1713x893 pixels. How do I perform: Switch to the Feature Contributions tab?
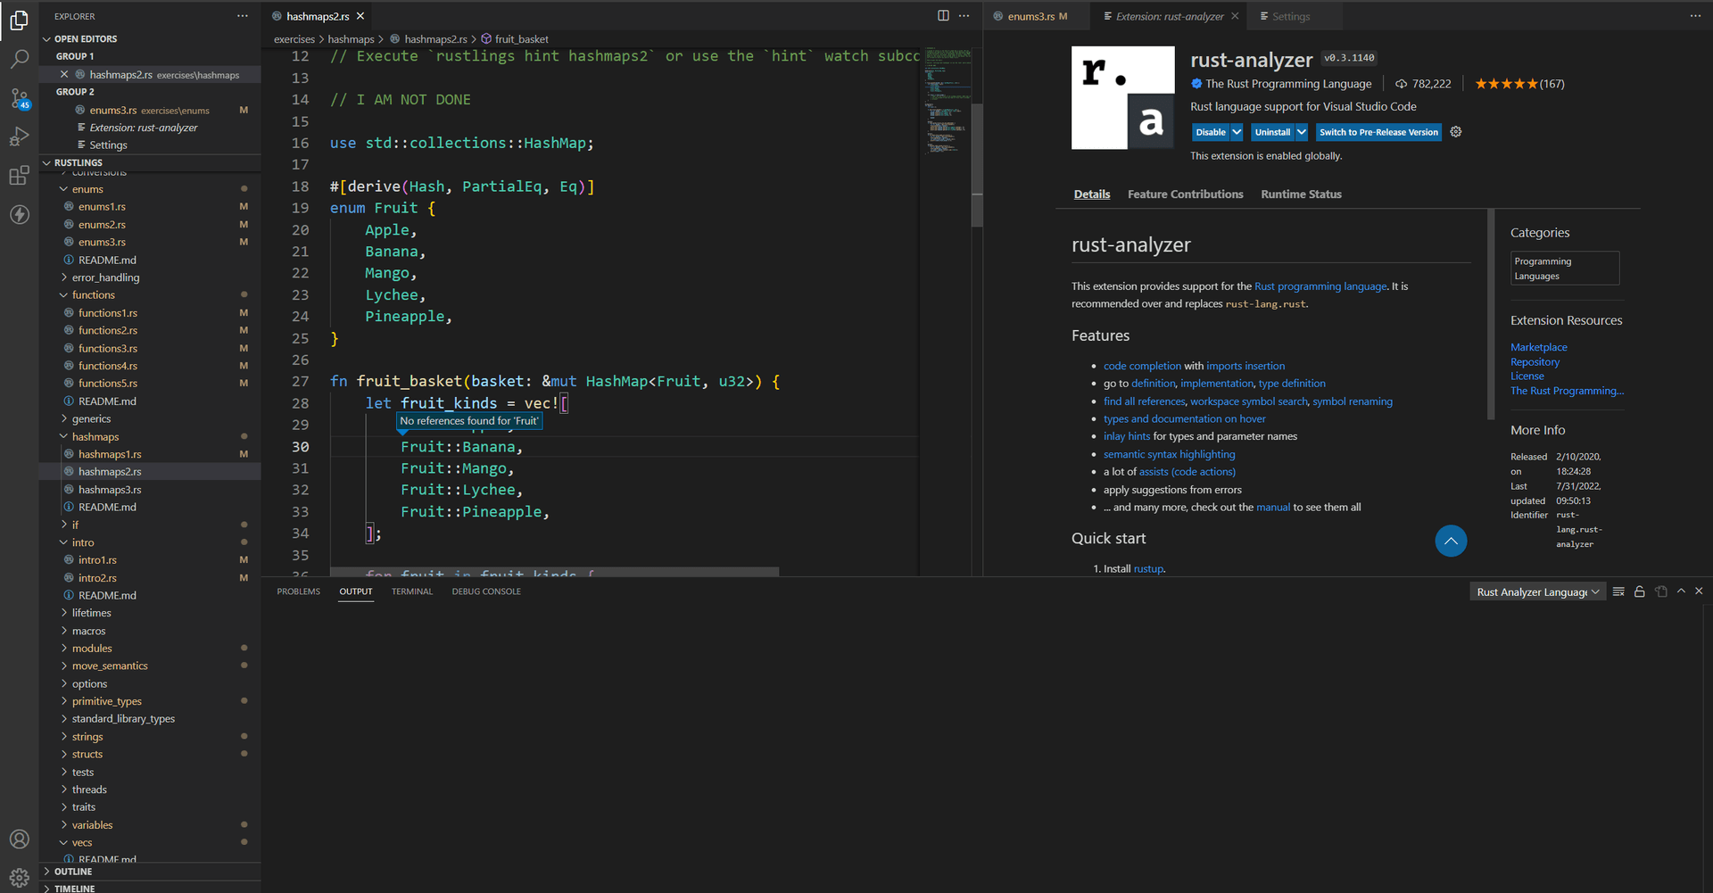1185,194
